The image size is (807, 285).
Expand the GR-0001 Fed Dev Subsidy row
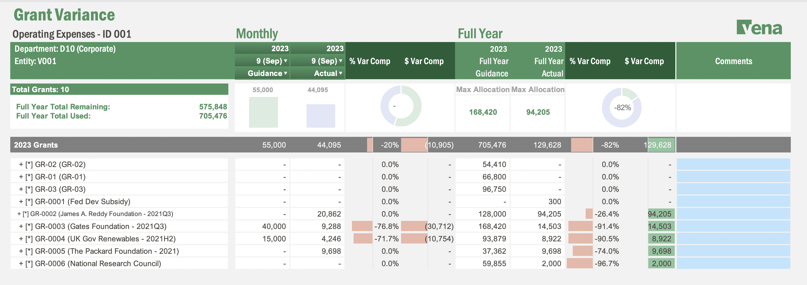click(21, 201)
